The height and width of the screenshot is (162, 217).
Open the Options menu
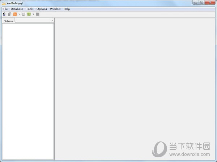click(42, 9)
